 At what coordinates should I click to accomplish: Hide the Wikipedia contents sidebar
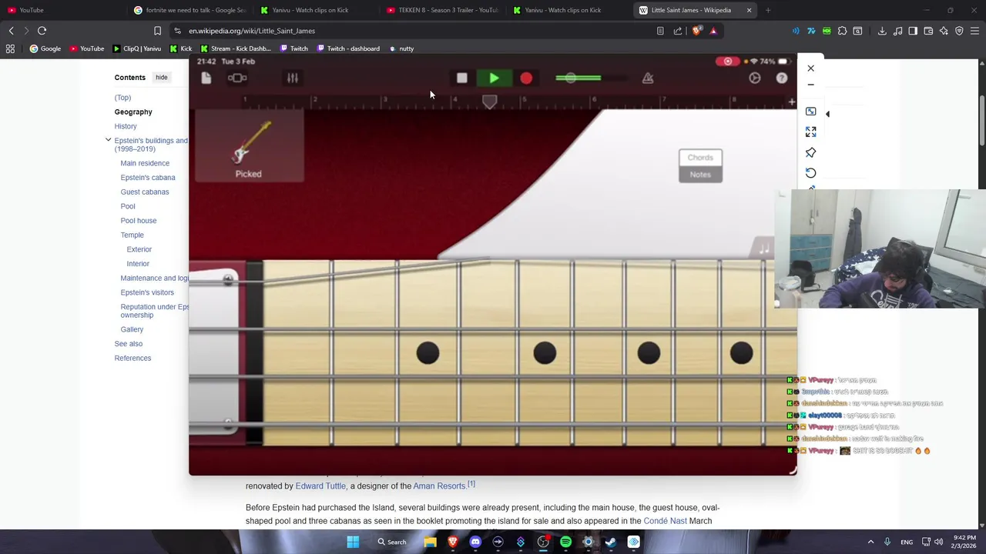[161, 77]
